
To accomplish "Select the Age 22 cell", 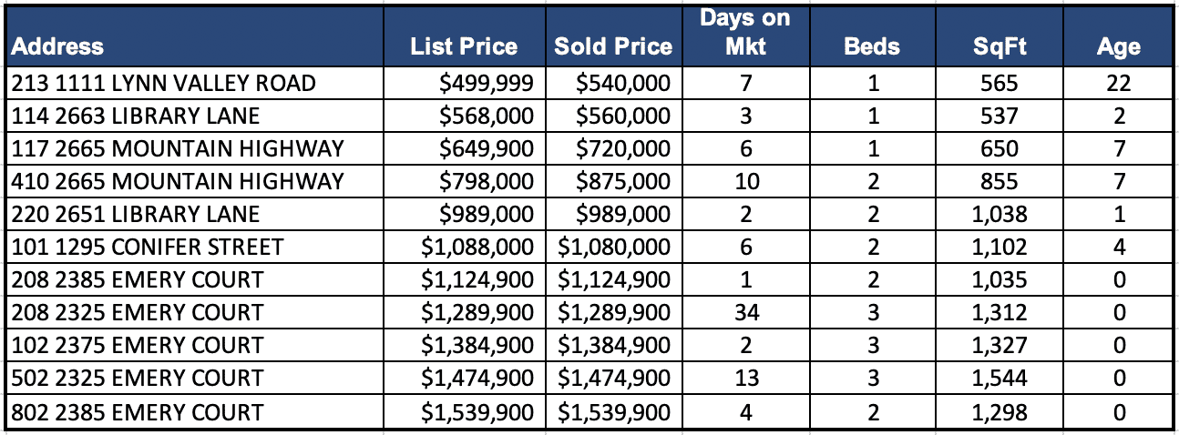I will (x=1119, y=84).
